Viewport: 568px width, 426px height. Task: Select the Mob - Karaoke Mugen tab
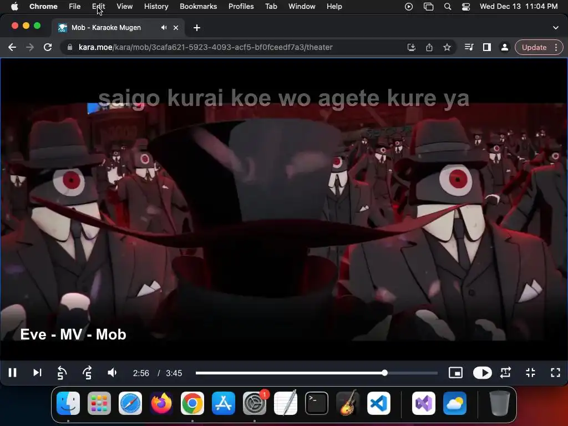pos(119,28)
